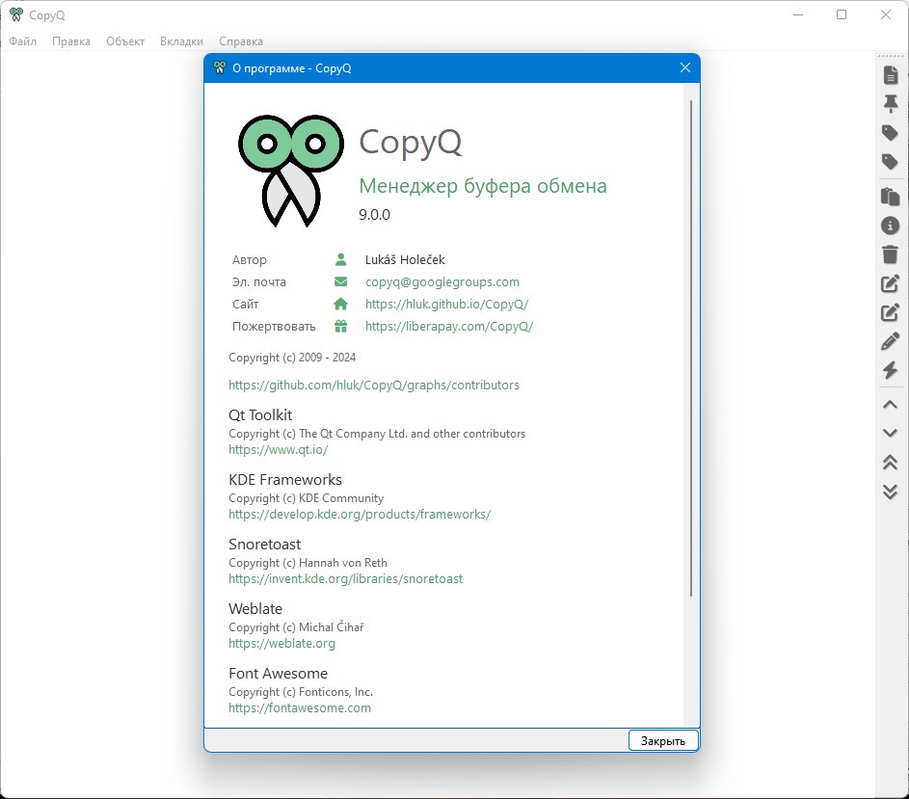Move item to bottom with double chevron down
This screenshot has height=799, width=909.
[891, 492]
